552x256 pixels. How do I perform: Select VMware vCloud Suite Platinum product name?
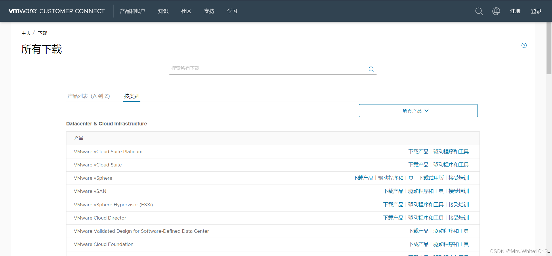pos(108,152)
